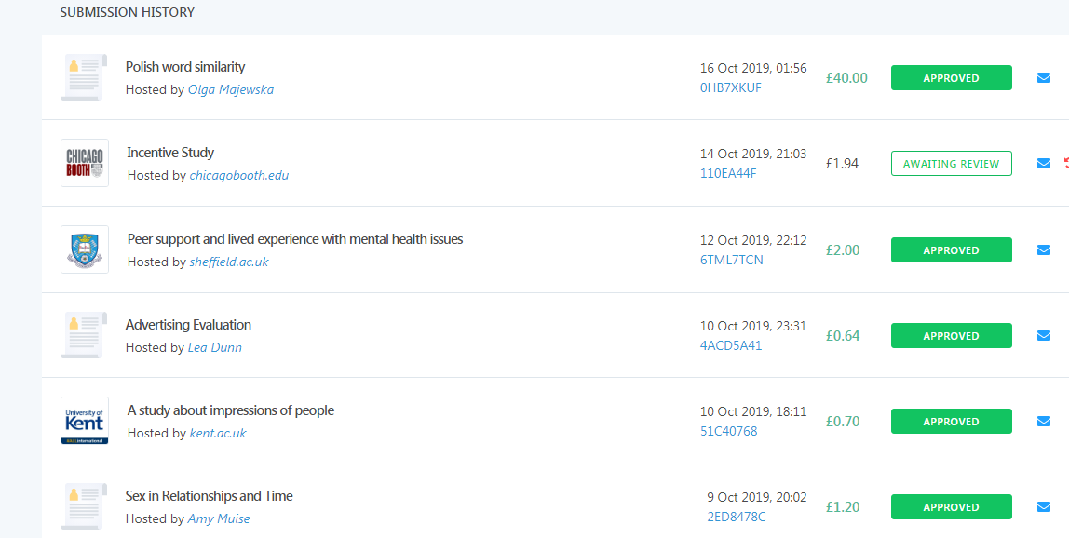
Task: Click the date 16 Oct 2019, 01:56
Action: (x=753, y=68)
